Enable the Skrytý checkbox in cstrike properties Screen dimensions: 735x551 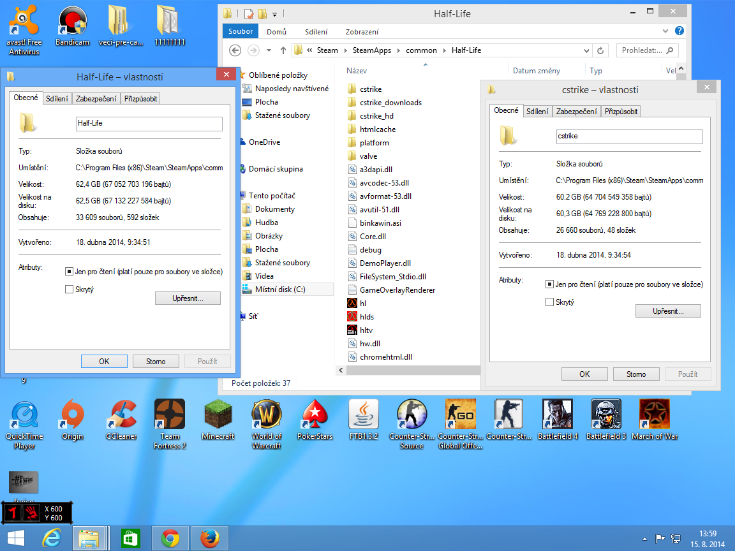click(x=550, y=302)
